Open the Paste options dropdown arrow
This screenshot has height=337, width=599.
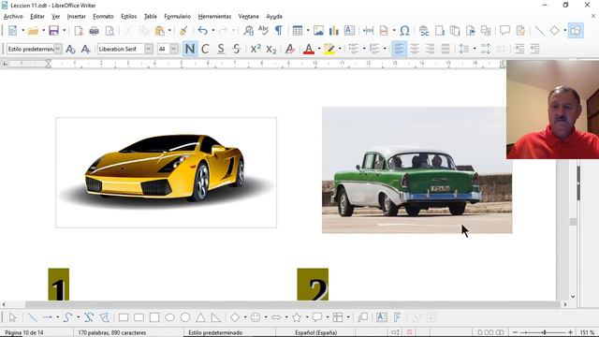[x=169, y=31]
